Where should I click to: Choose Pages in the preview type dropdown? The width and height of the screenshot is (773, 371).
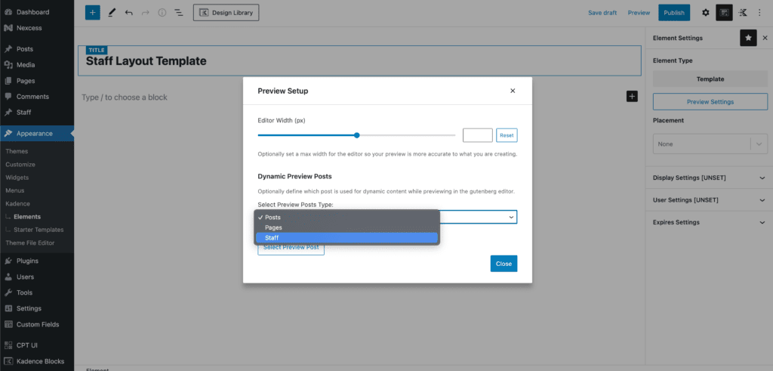coord(346,227)
